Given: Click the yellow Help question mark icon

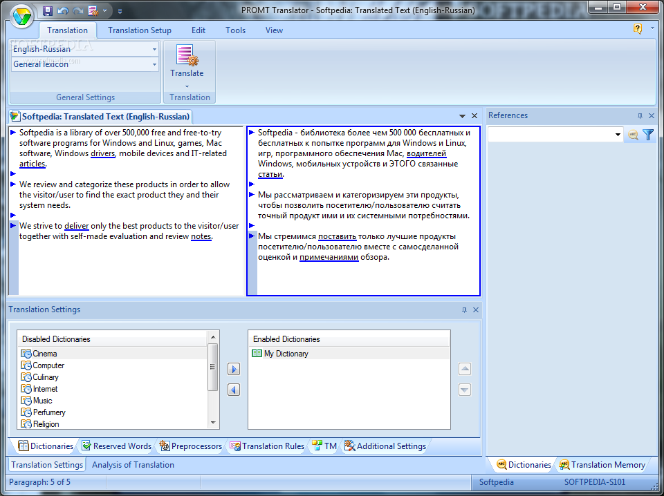Looking at the screenshot, I should point(637,29).
